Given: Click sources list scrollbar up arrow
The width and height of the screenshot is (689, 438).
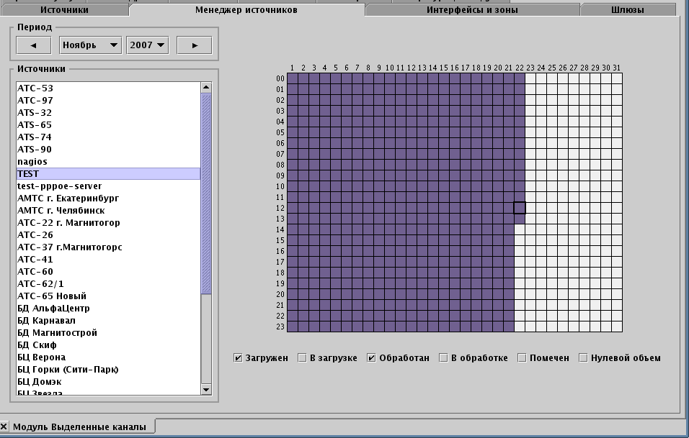Looking at the screenshot, I should click(x=206, y=87).
